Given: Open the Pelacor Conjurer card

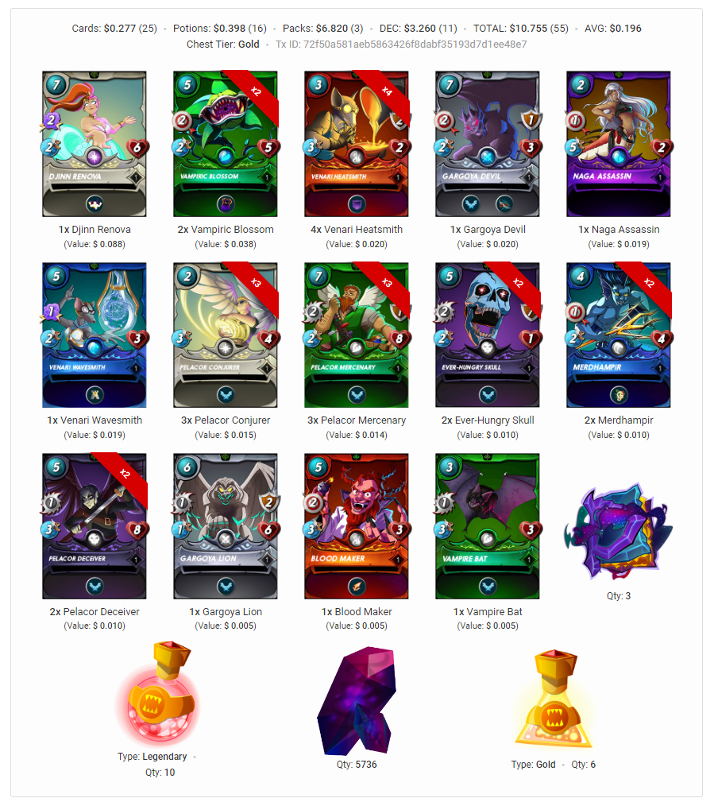Looking at the screenshot, I should pyautogui.click(x=226, y=335).
